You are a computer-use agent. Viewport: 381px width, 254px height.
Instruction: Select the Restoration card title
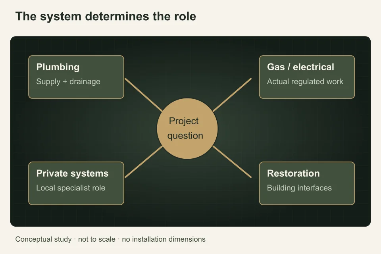point(293,173)
